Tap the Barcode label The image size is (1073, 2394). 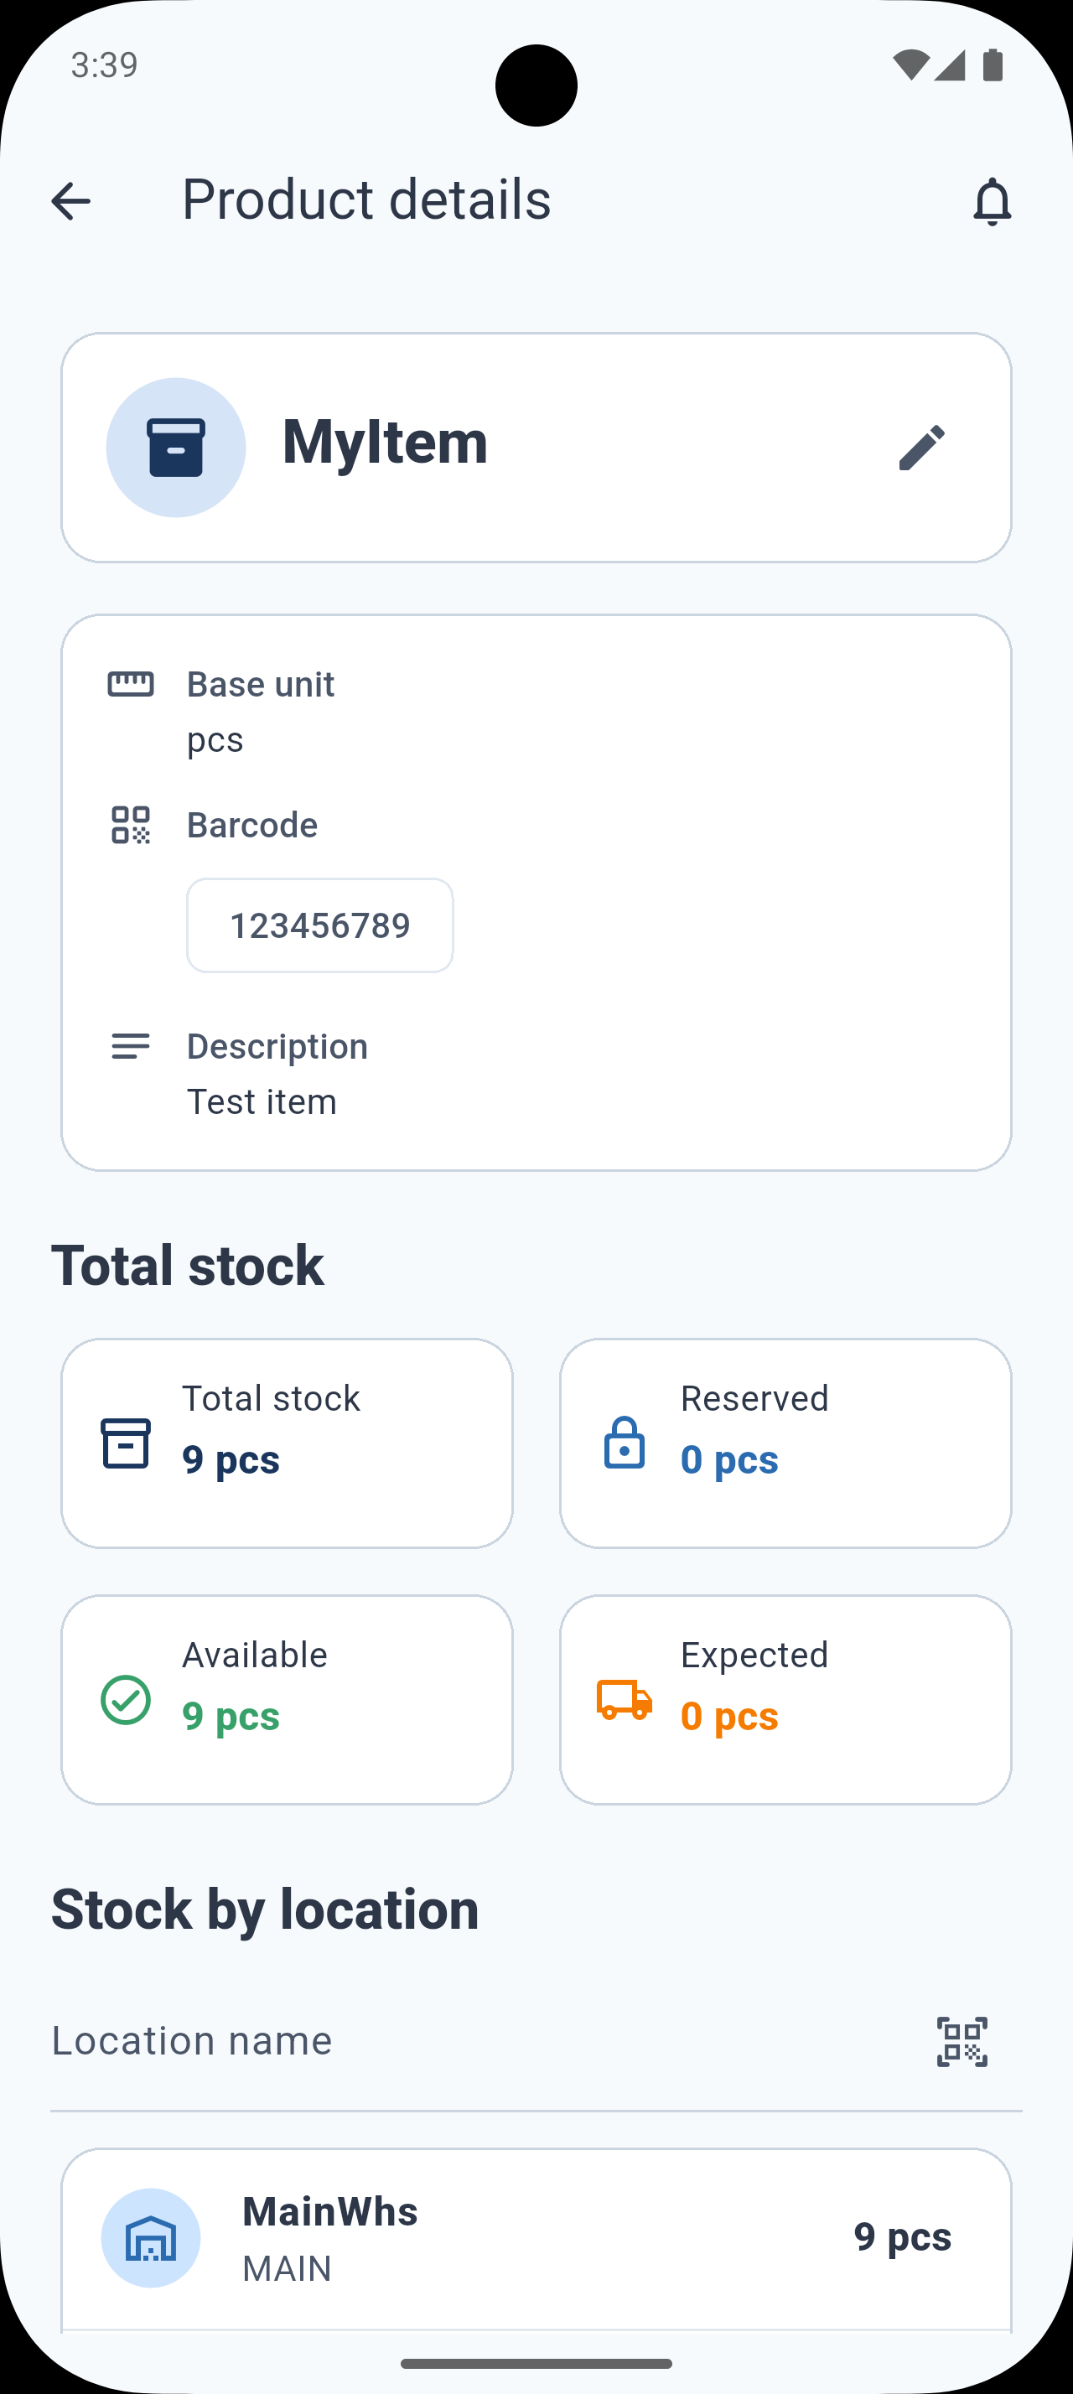(252, 826)
